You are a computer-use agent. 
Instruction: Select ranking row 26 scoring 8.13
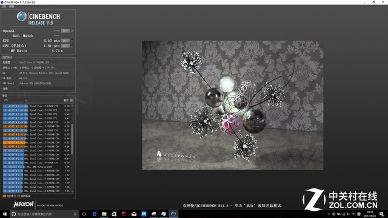click(x=36, y=159)
